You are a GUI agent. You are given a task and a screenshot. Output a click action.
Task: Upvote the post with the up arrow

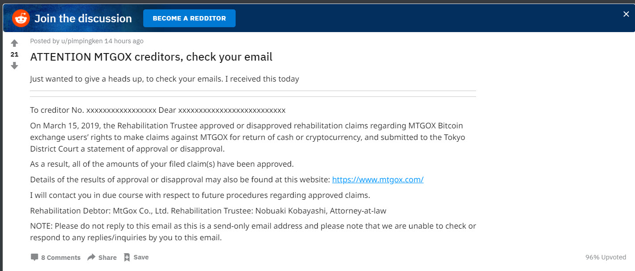[14, 43]
